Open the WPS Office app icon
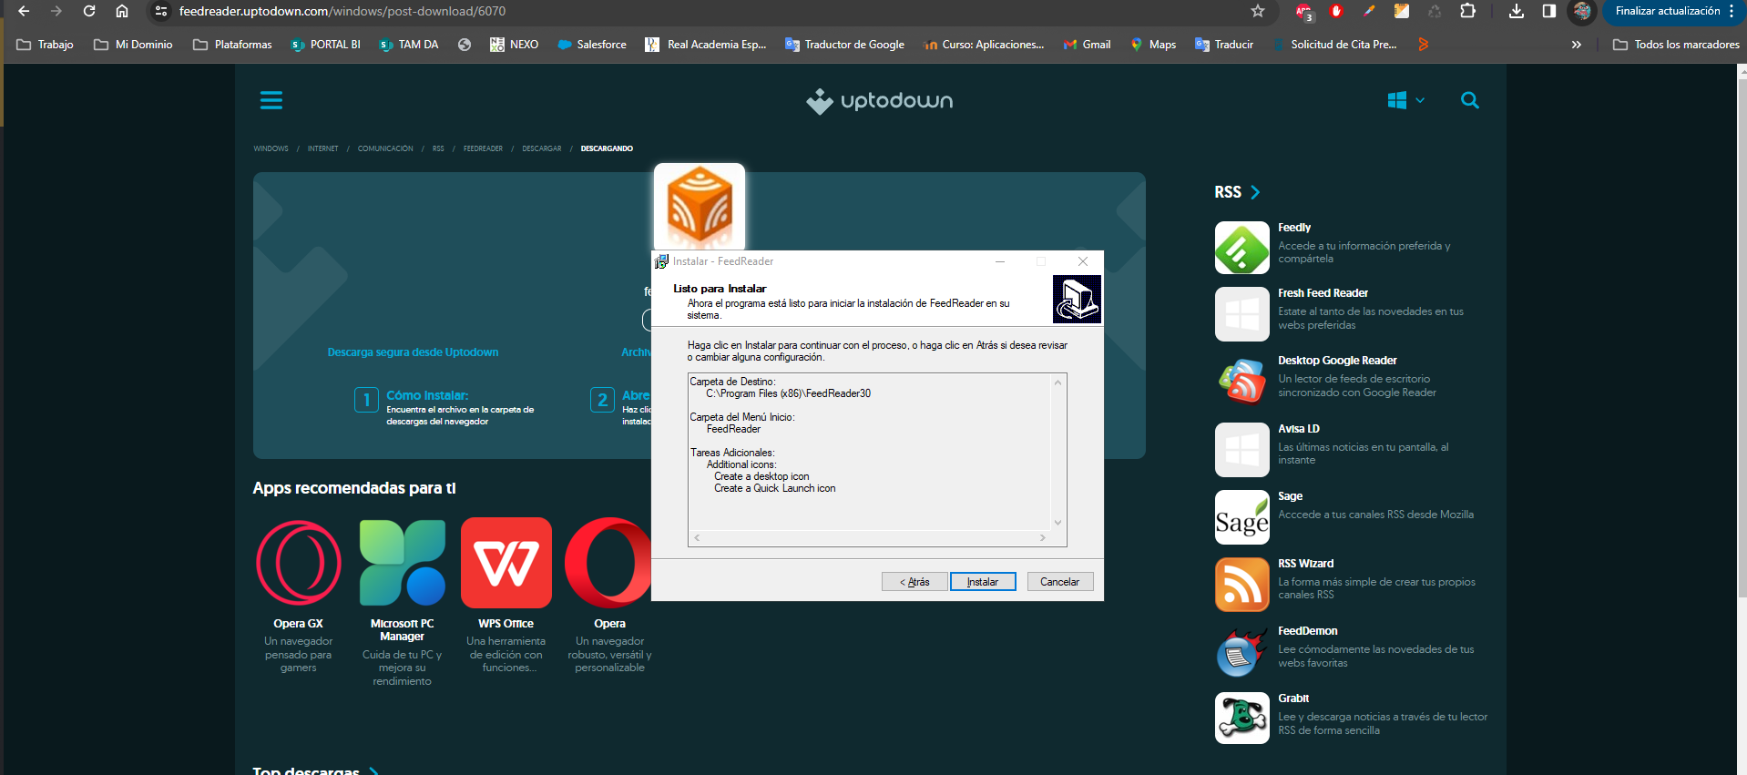 [x=506, y=563]
